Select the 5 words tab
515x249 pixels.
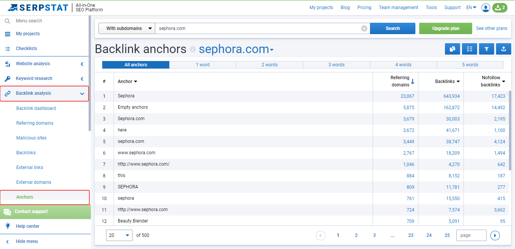(x=470, y=65)
